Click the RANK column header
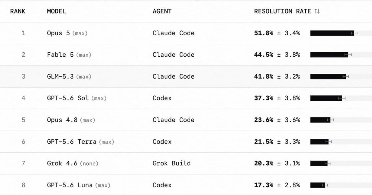The width and height of the screenshot is (372, 195). [18, 11]
